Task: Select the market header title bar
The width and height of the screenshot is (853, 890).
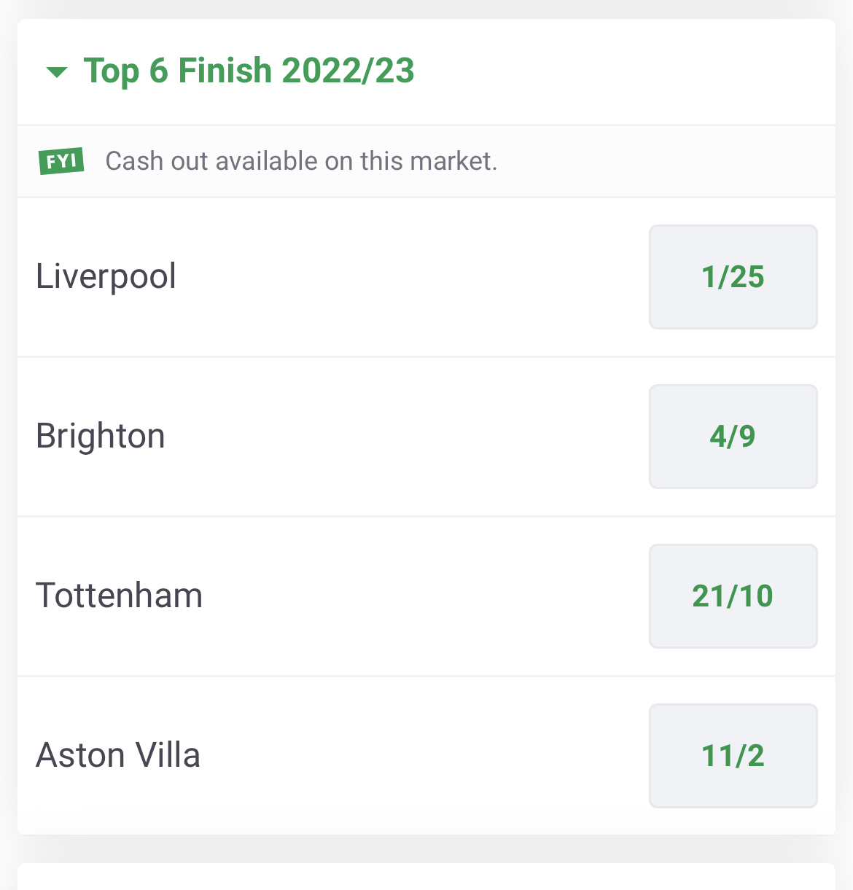Action: pos(426,71)
